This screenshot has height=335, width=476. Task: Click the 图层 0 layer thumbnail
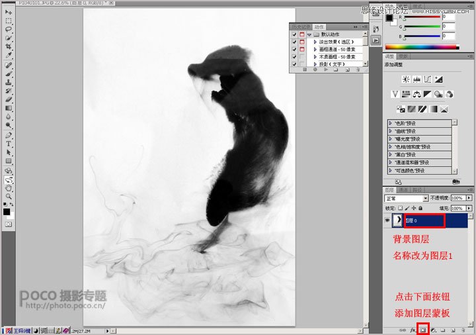coord(398,219)
